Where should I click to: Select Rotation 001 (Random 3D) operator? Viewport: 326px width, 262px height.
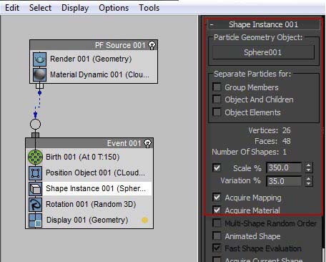click(x=89, y=204)
